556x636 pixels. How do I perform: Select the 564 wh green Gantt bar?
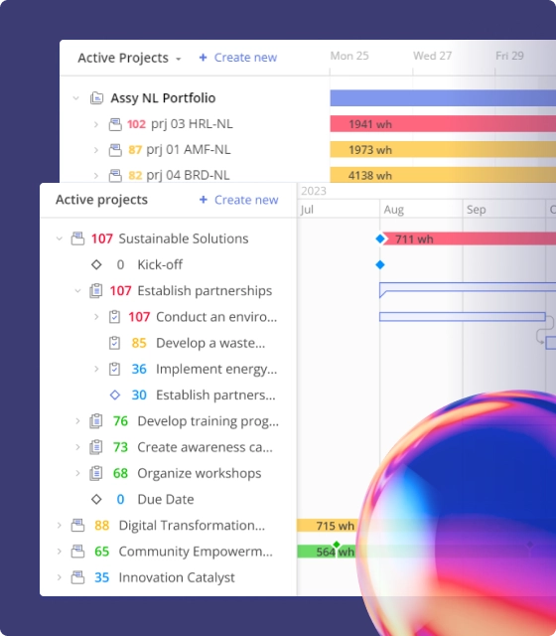click(x=327, y=552)
